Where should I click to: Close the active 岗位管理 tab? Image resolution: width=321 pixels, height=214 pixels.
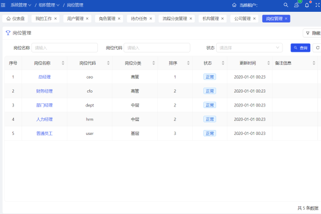(286, 19)
